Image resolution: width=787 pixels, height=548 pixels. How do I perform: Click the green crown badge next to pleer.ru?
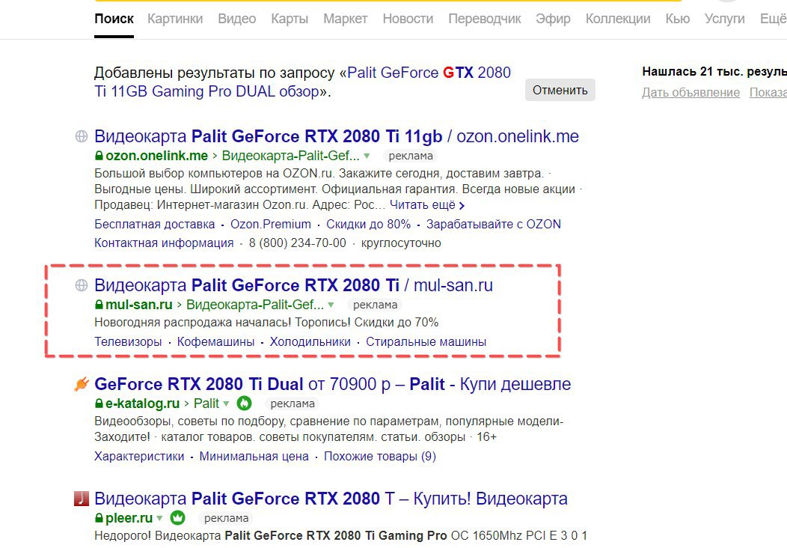tap(178, 518)
